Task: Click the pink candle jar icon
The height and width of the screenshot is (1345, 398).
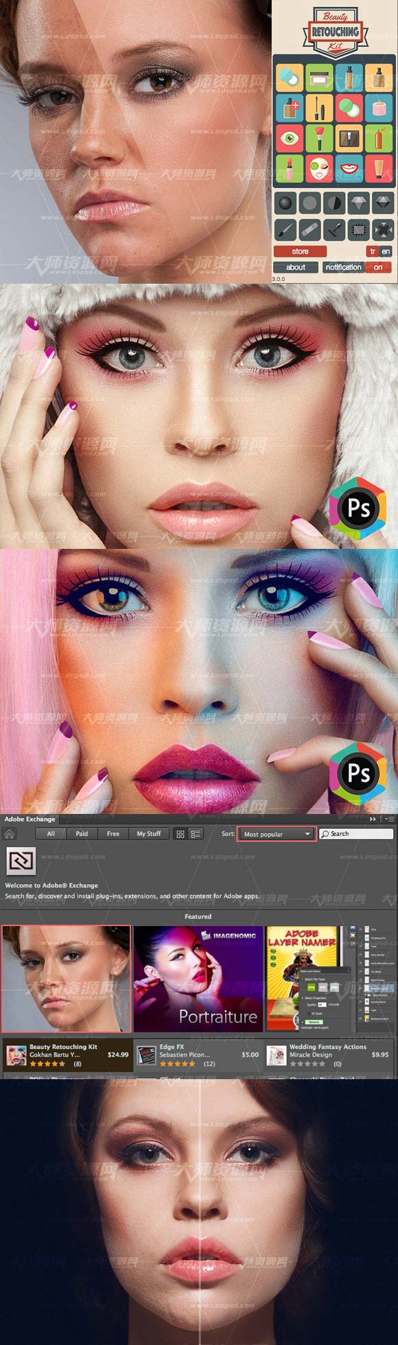Action: [378, 107]
